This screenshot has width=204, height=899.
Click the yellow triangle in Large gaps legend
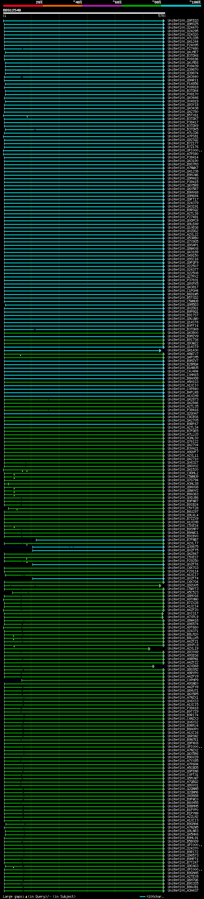click(x=26, y=896)
